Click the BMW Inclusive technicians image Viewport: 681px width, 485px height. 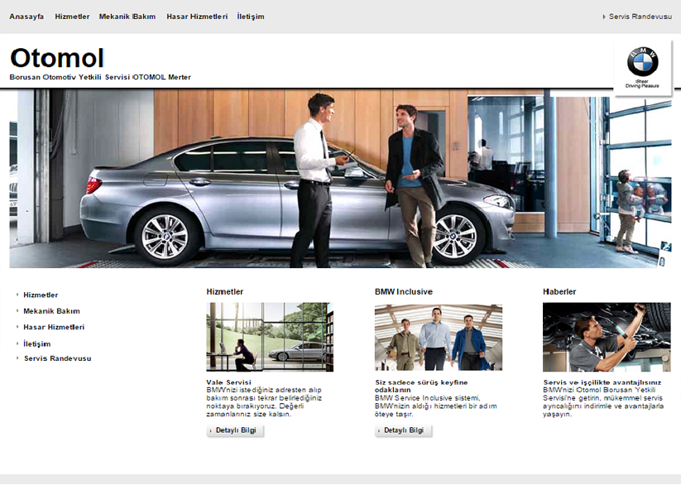click(439, 337)
